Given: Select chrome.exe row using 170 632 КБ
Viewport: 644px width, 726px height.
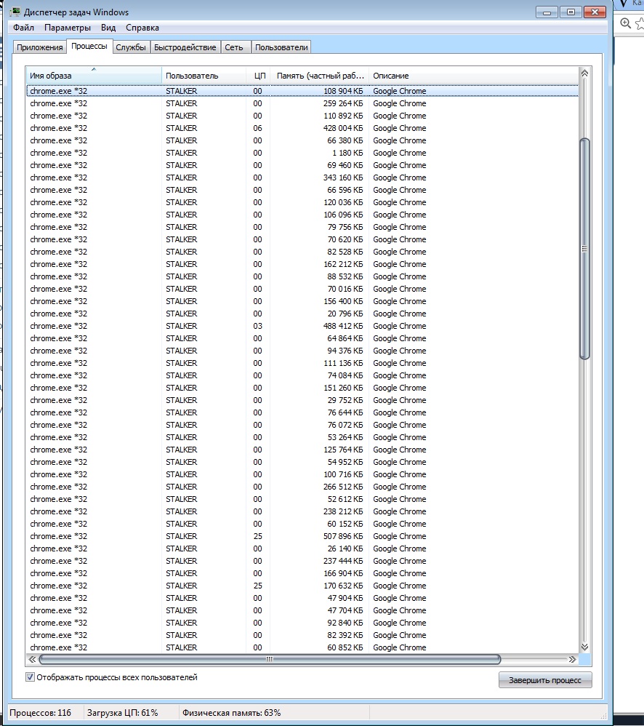Looking at the screenshot, I should [302, 586].
